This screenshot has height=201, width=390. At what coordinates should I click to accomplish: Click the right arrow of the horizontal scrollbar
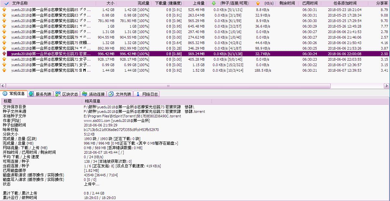tap(386, 86)
